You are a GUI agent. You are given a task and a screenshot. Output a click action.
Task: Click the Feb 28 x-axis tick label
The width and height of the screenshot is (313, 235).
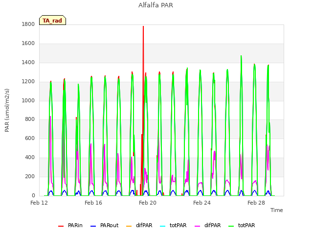click(x=256, y=203)
